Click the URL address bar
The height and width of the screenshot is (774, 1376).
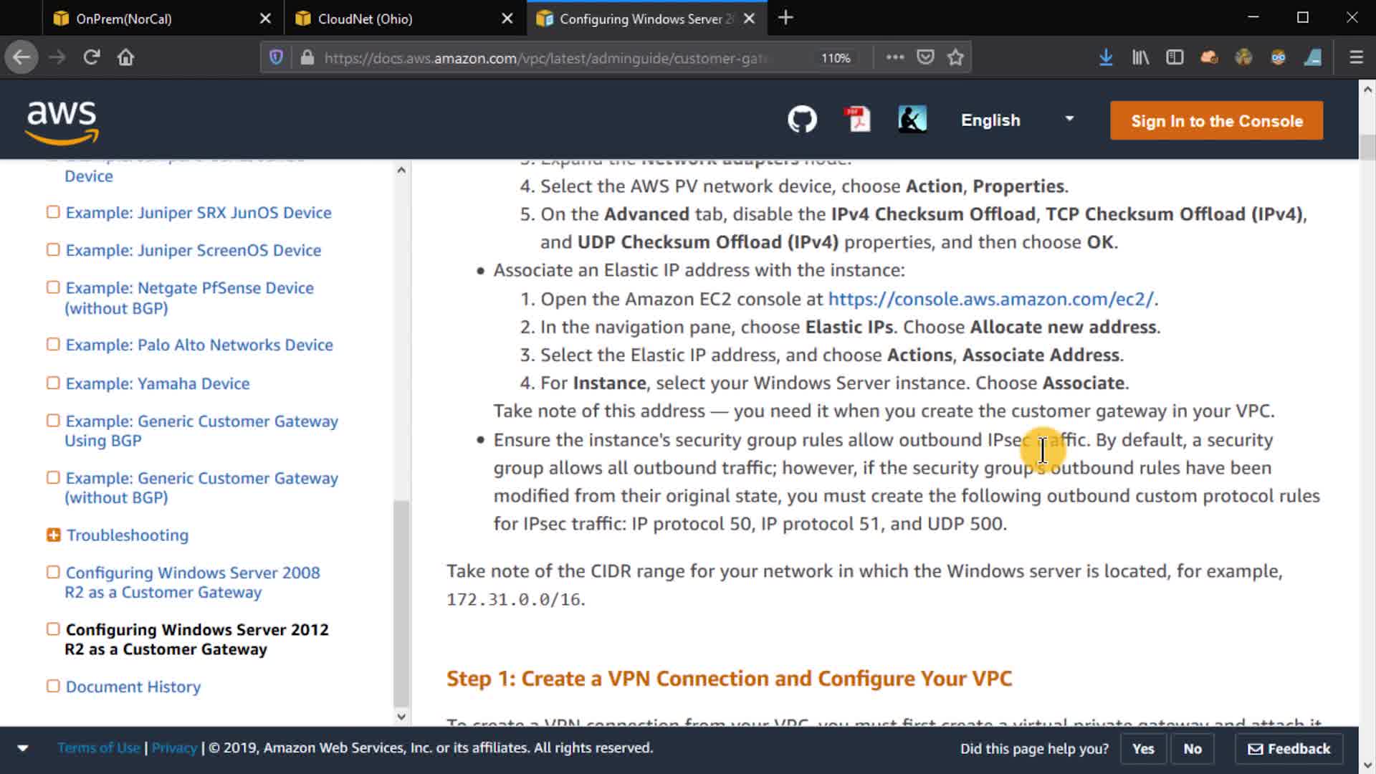[545, 58]
